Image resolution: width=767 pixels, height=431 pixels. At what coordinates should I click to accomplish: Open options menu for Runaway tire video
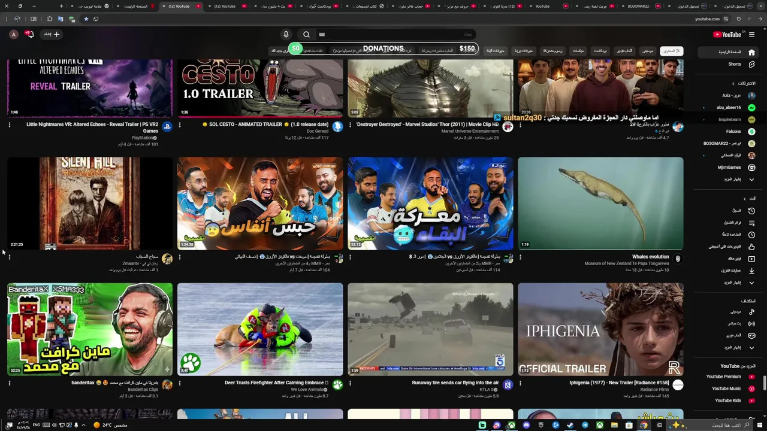(x=350, y=383)
